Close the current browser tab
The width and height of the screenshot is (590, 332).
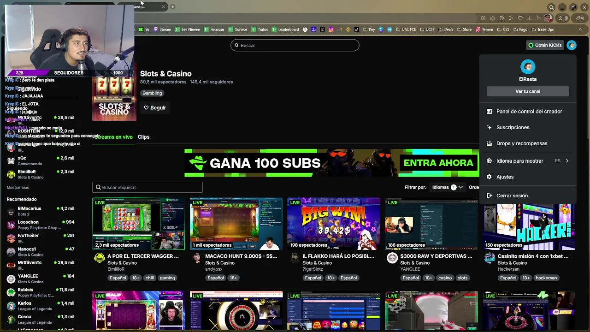(163, 7)
